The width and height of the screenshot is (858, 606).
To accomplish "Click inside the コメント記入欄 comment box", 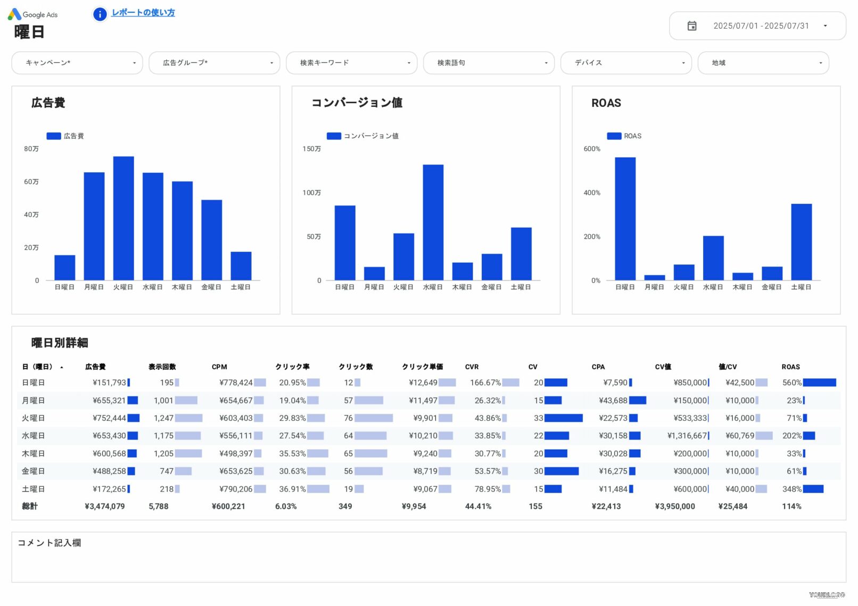I will pyautogui.click(x=426, y=556).
